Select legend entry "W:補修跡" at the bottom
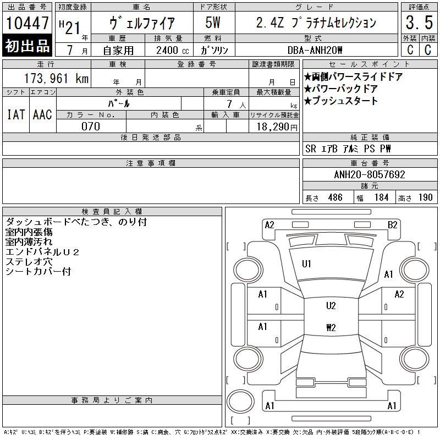 coord(122,432)
